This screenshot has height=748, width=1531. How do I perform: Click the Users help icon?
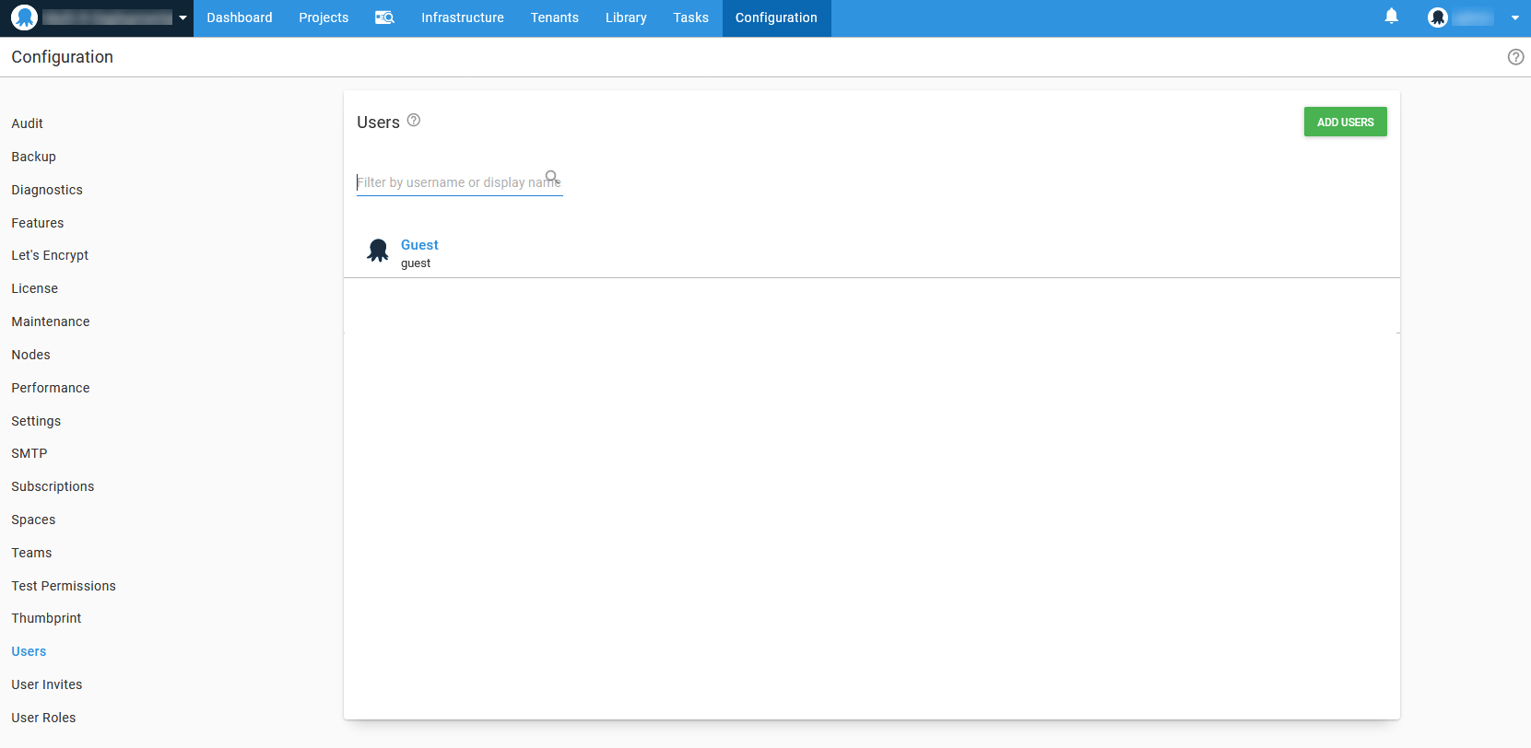(x=414, y=120)
